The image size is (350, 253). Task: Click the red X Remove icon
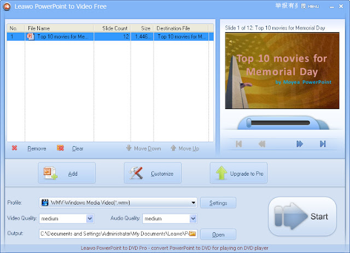pos(15,148)
